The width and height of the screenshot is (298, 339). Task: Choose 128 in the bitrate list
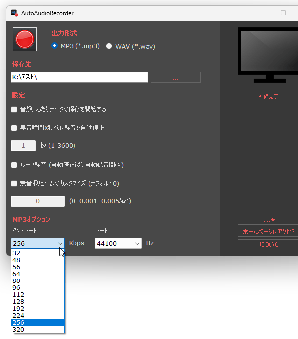pyautogui.click(x=38, y=301)
